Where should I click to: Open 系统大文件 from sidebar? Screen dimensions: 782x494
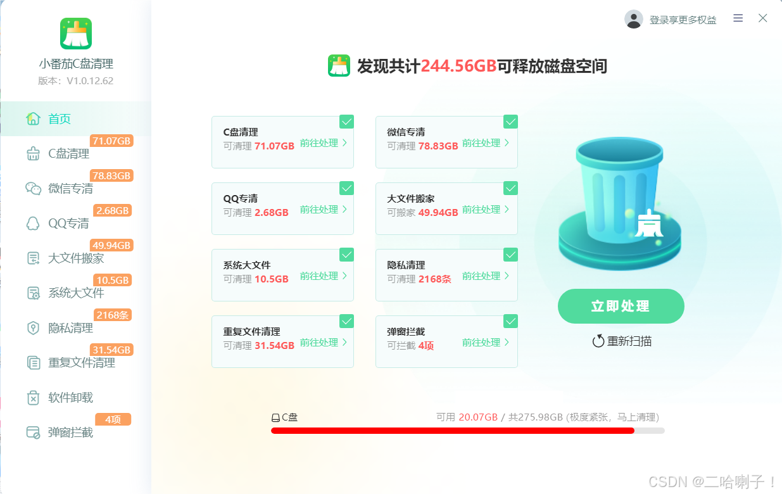click(x=33, y=293)
